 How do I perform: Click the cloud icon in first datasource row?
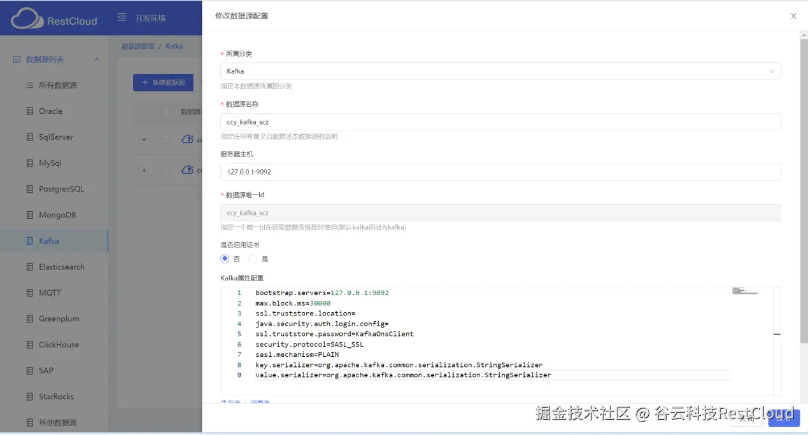coord(187,139)
